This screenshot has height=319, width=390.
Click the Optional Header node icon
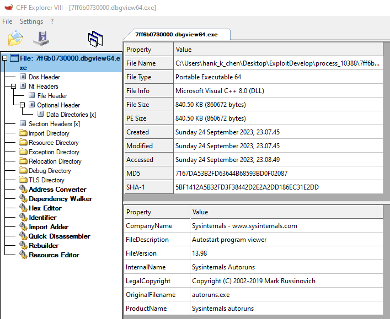click(31, 105)
